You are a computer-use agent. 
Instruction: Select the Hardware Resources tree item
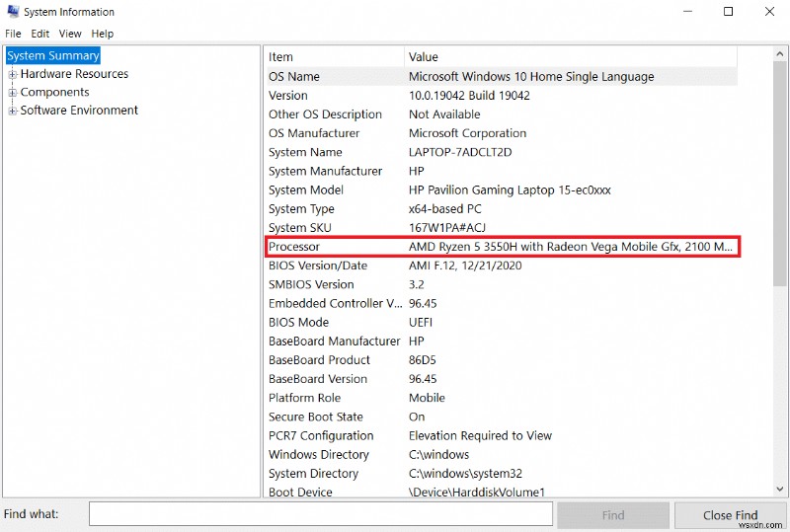click(x=75, y=74)
